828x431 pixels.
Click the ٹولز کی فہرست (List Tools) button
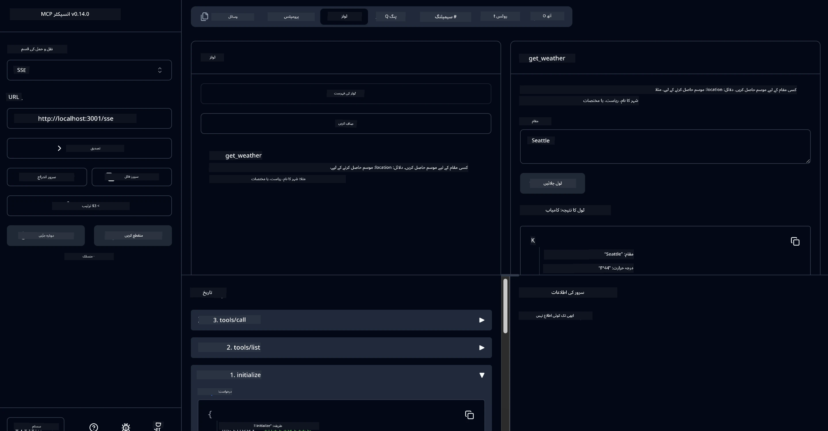click(x=346, y=93)
